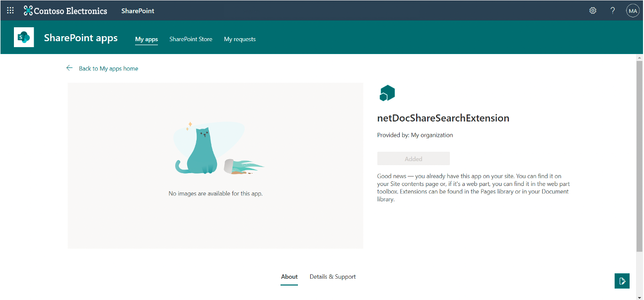Click the netDocShareSearchExtension title
Image resolution: width=644 pixels, height=300 pixels.
pos(443,118)
